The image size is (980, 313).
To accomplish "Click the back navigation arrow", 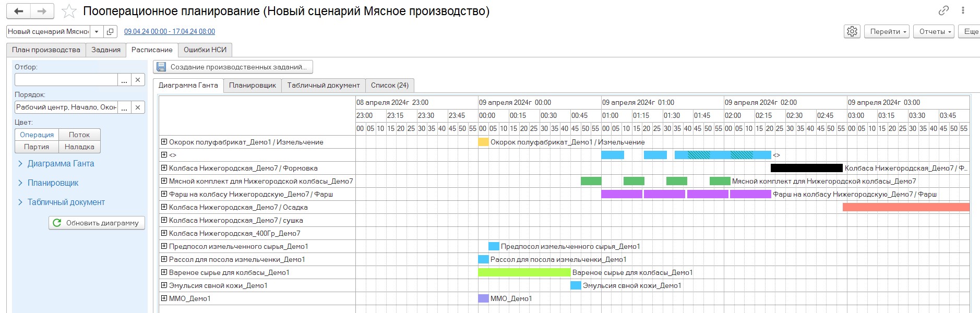I will 19,11.
